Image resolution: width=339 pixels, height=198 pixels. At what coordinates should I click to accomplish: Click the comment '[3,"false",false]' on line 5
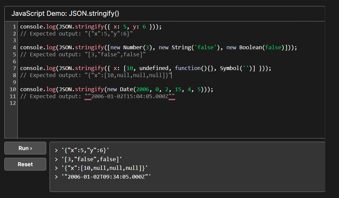point(115,55)
